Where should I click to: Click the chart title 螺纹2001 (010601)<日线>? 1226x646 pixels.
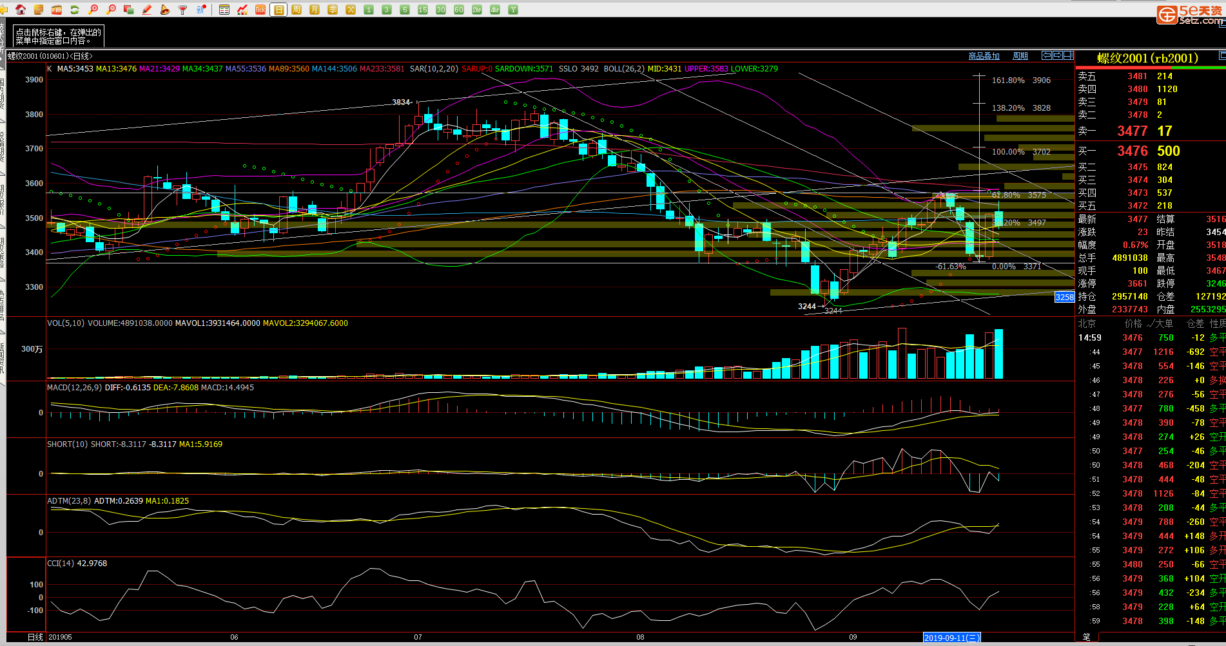tap(50, 57)
